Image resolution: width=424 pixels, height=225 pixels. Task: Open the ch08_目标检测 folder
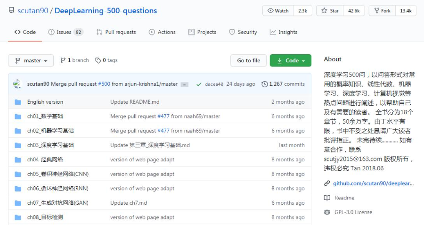point(45,217)
